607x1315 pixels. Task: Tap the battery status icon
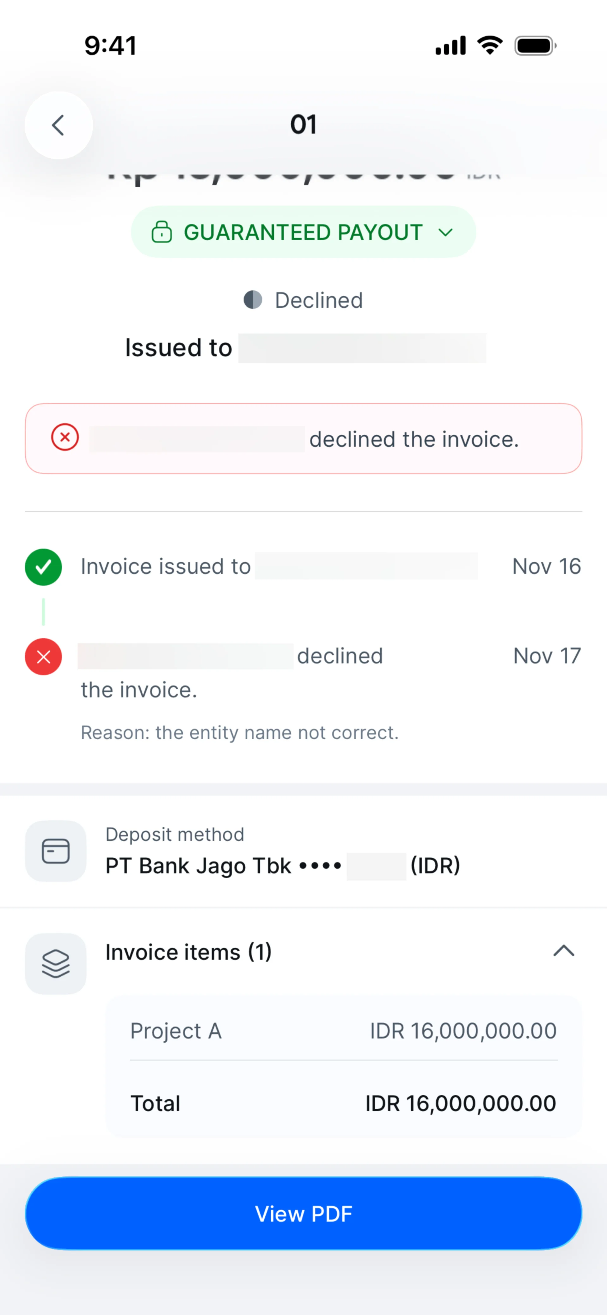[x=535, y=46]
